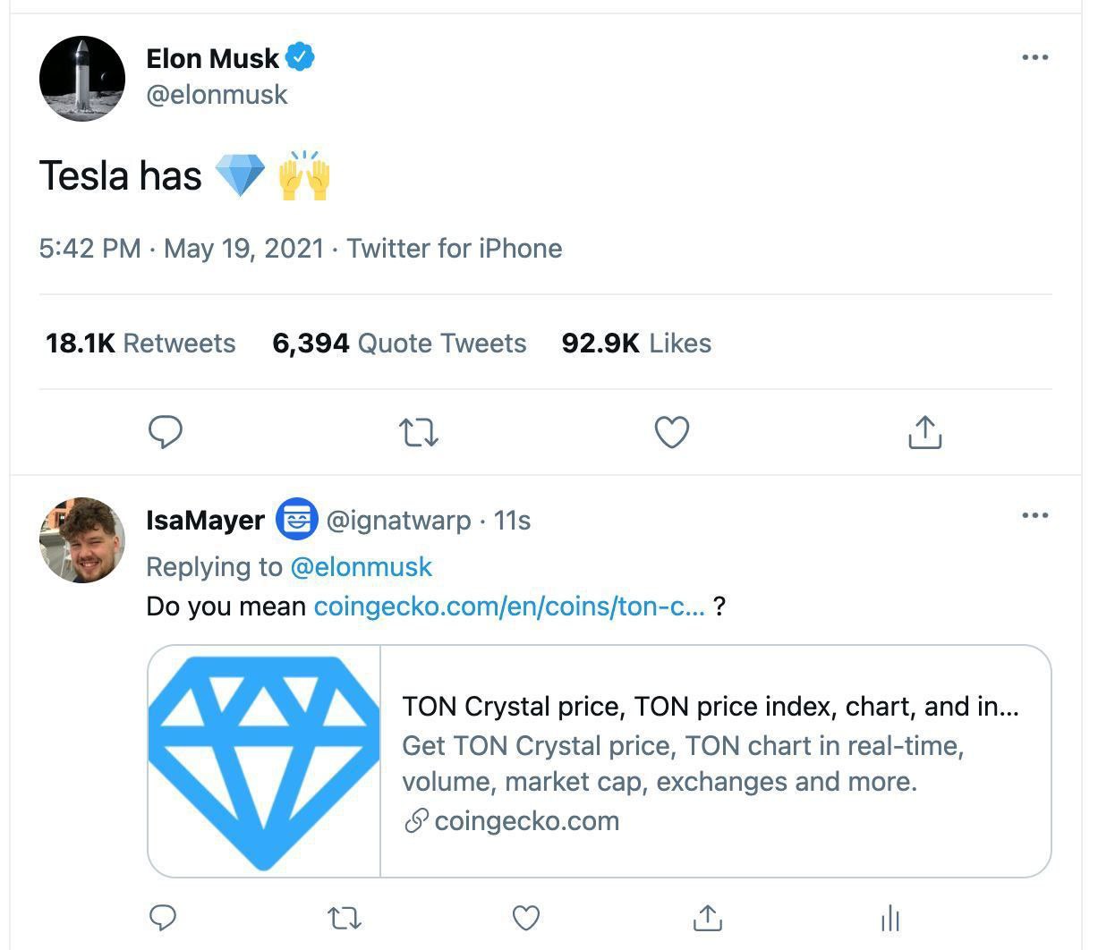Image resolution: width=1115 pixels, height=950 pixels.
Task: Open Elon Musk's profile picture
Action: tap(82, 79)
